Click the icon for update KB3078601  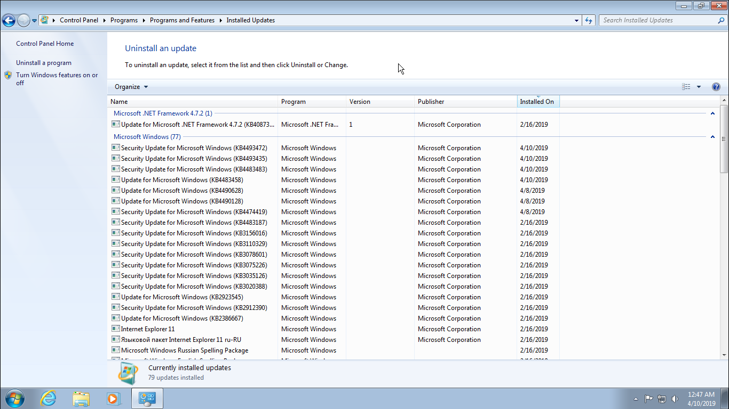(x=116, y=254)
